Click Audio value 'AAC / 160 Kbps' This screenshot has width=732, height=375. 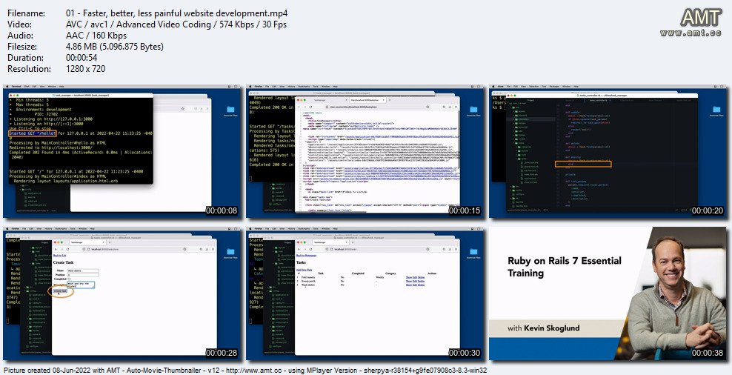(x=96, y=36)
